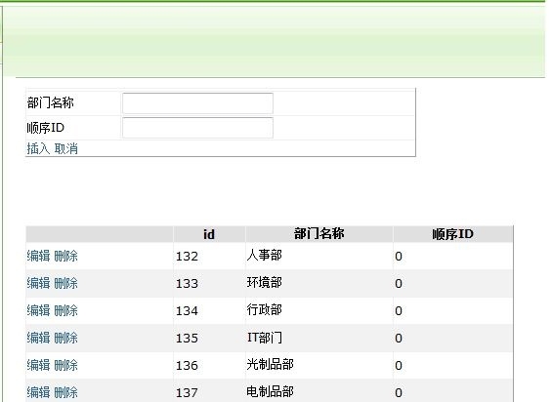Edit the 光制品部 row (id 136)
The height and width of the screenshot is (402, 552).
(x=38, y=365)
